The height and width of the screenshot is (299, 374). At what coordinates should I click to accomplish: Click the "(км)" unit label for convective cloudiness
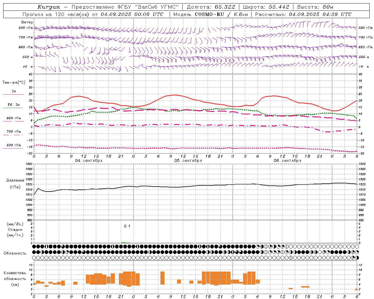(15, 284)
